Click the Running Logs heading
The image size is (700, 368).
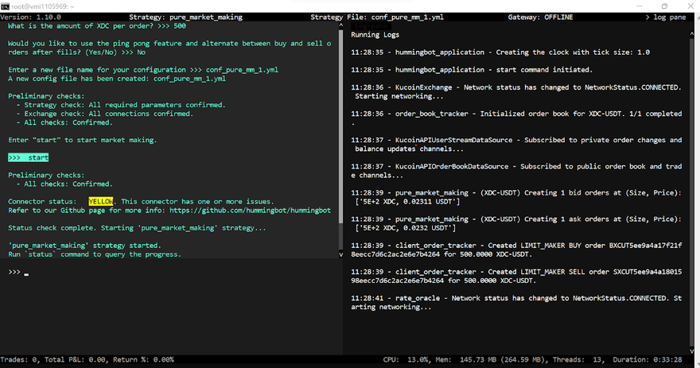[375, 35]
